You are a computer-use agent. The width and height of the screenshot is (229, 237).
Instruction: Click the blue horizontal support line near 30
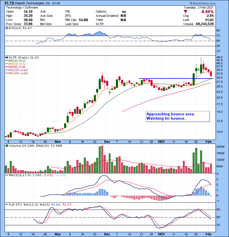click(x=176, y=79)
